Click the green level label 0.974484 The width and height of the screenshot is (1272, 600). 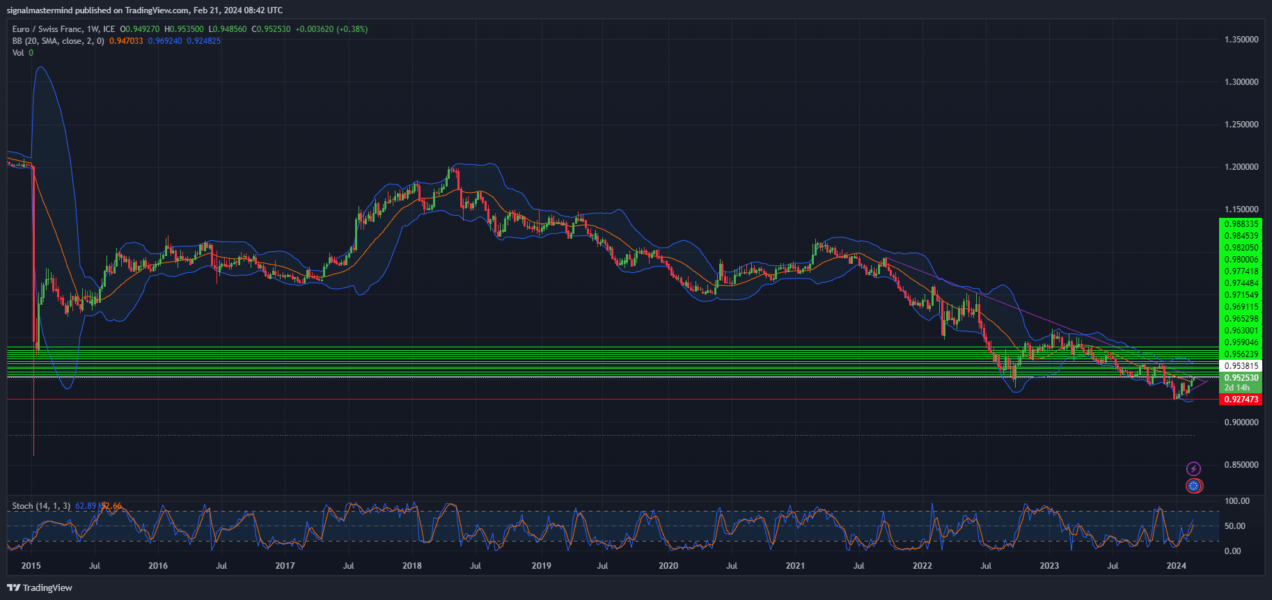click(x=1241, y=283)
